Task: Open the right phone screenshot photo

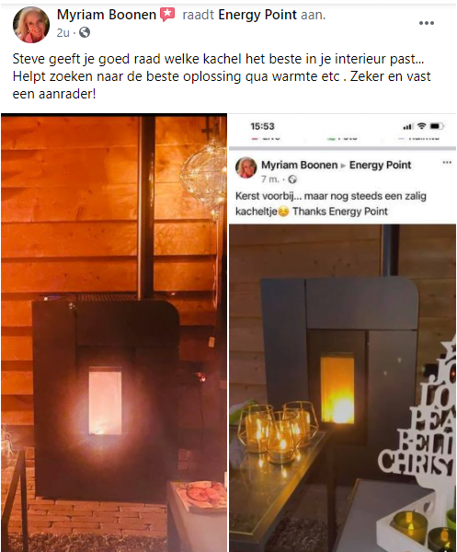Action: (x=343, y=332)
